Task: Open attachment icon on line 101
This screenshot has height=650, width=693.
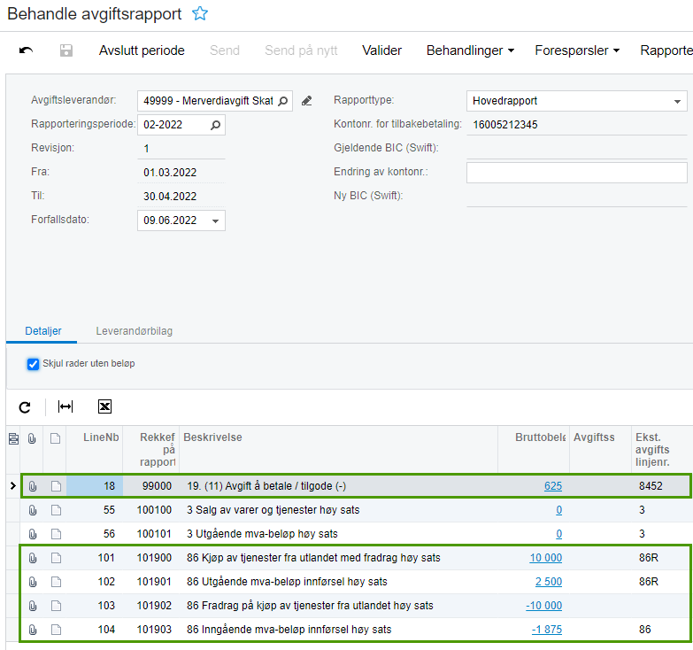Action: [33, 558]
